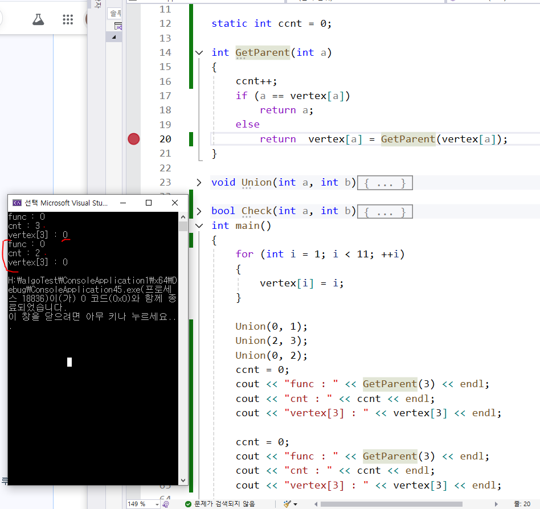The image size is (540, 509).
Task: Click the code health indicator icon
Action: click(x=166, y=504)
